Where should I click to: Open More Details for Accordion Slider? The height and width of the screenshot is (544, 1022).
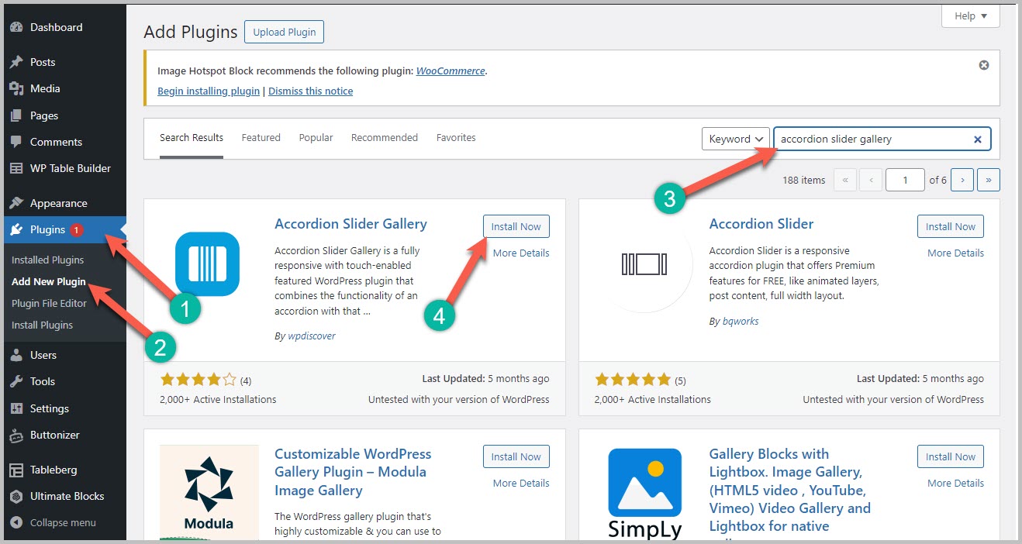click(x=955, y=253)
